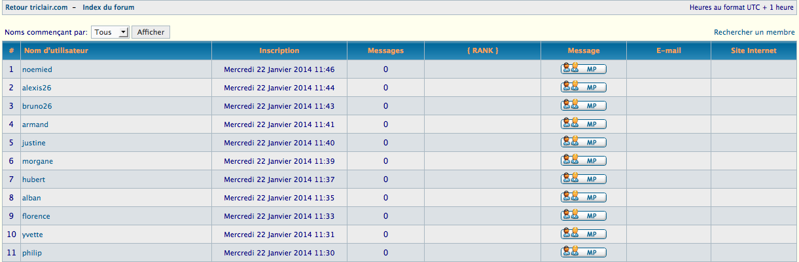Viewport: 799px width, 262px height.
Task: Sort members by Inscription column
Action: pos(279,50)
